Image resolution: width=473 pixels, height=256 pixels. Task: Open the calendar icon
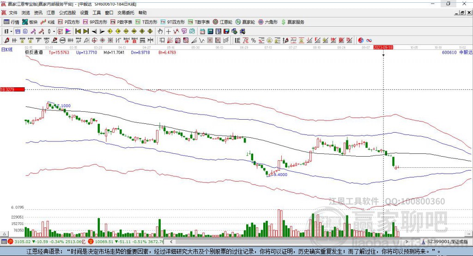coord(202,31)
